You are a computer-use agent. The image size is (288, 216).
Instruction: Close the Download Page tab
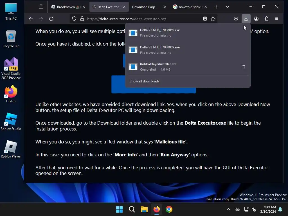165,7
